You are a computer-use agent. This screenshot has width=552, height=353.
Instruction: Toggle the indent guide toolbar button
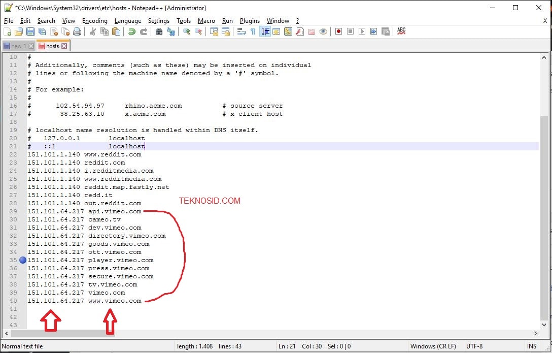coord(265,31)
